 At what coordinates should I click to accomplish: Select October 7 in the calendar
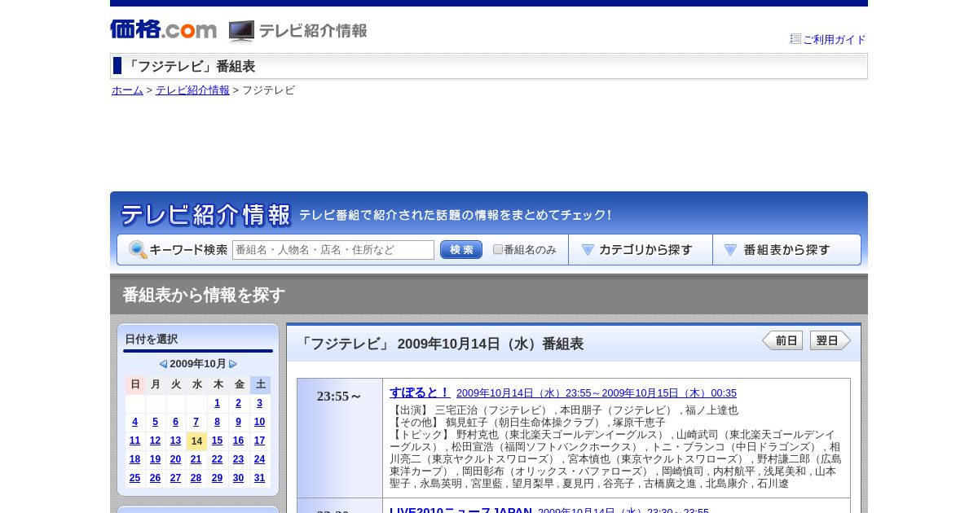pos(196,422)
